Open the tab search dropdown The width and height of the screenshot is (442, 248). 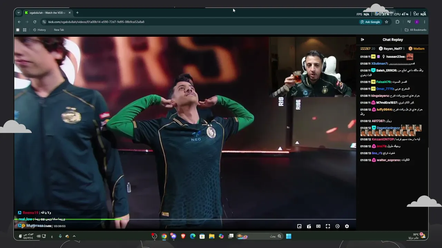point(19,13)
